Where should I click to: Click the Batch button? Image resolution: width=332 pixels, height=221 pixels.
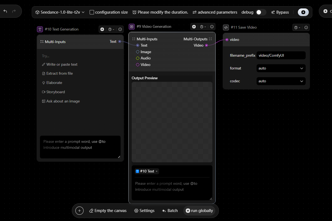point(170,211)
